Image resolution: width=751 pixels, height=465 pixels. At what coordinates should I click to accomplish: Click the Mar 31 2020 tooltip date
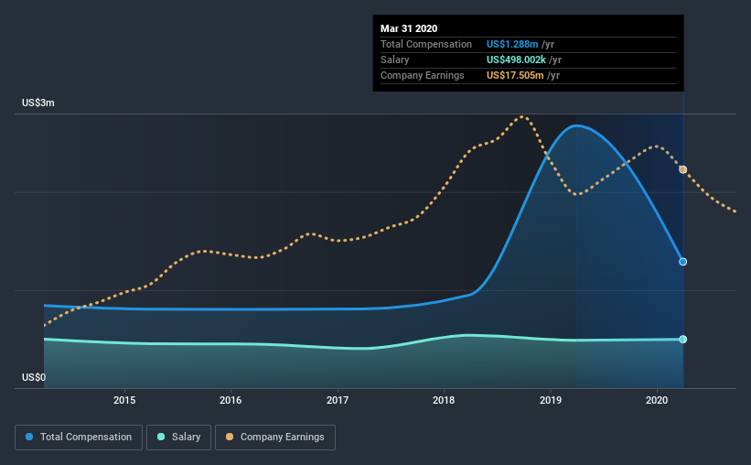tap(409, 28)
